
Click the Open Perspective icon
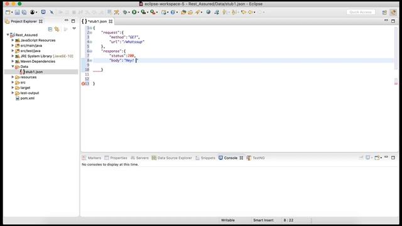[384, 13]
